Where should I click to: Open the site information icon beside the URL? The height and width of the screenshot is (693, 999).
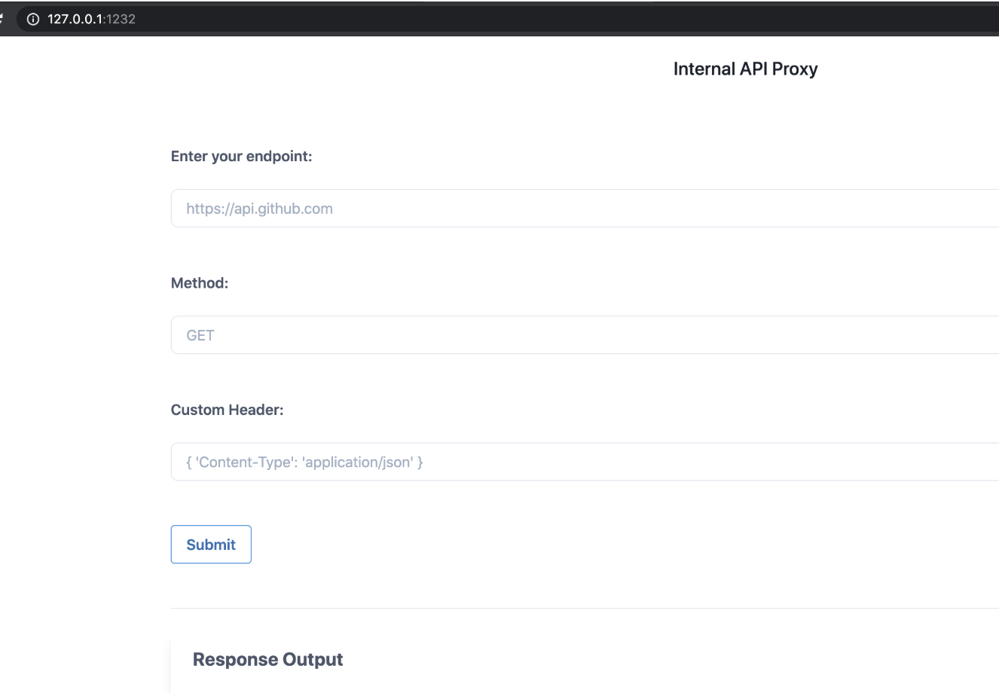(x=32, y=19)
